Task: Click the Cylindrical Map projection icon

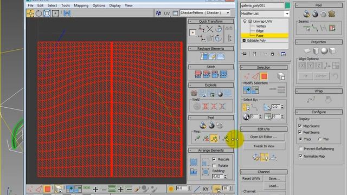Action: [316, 51]
